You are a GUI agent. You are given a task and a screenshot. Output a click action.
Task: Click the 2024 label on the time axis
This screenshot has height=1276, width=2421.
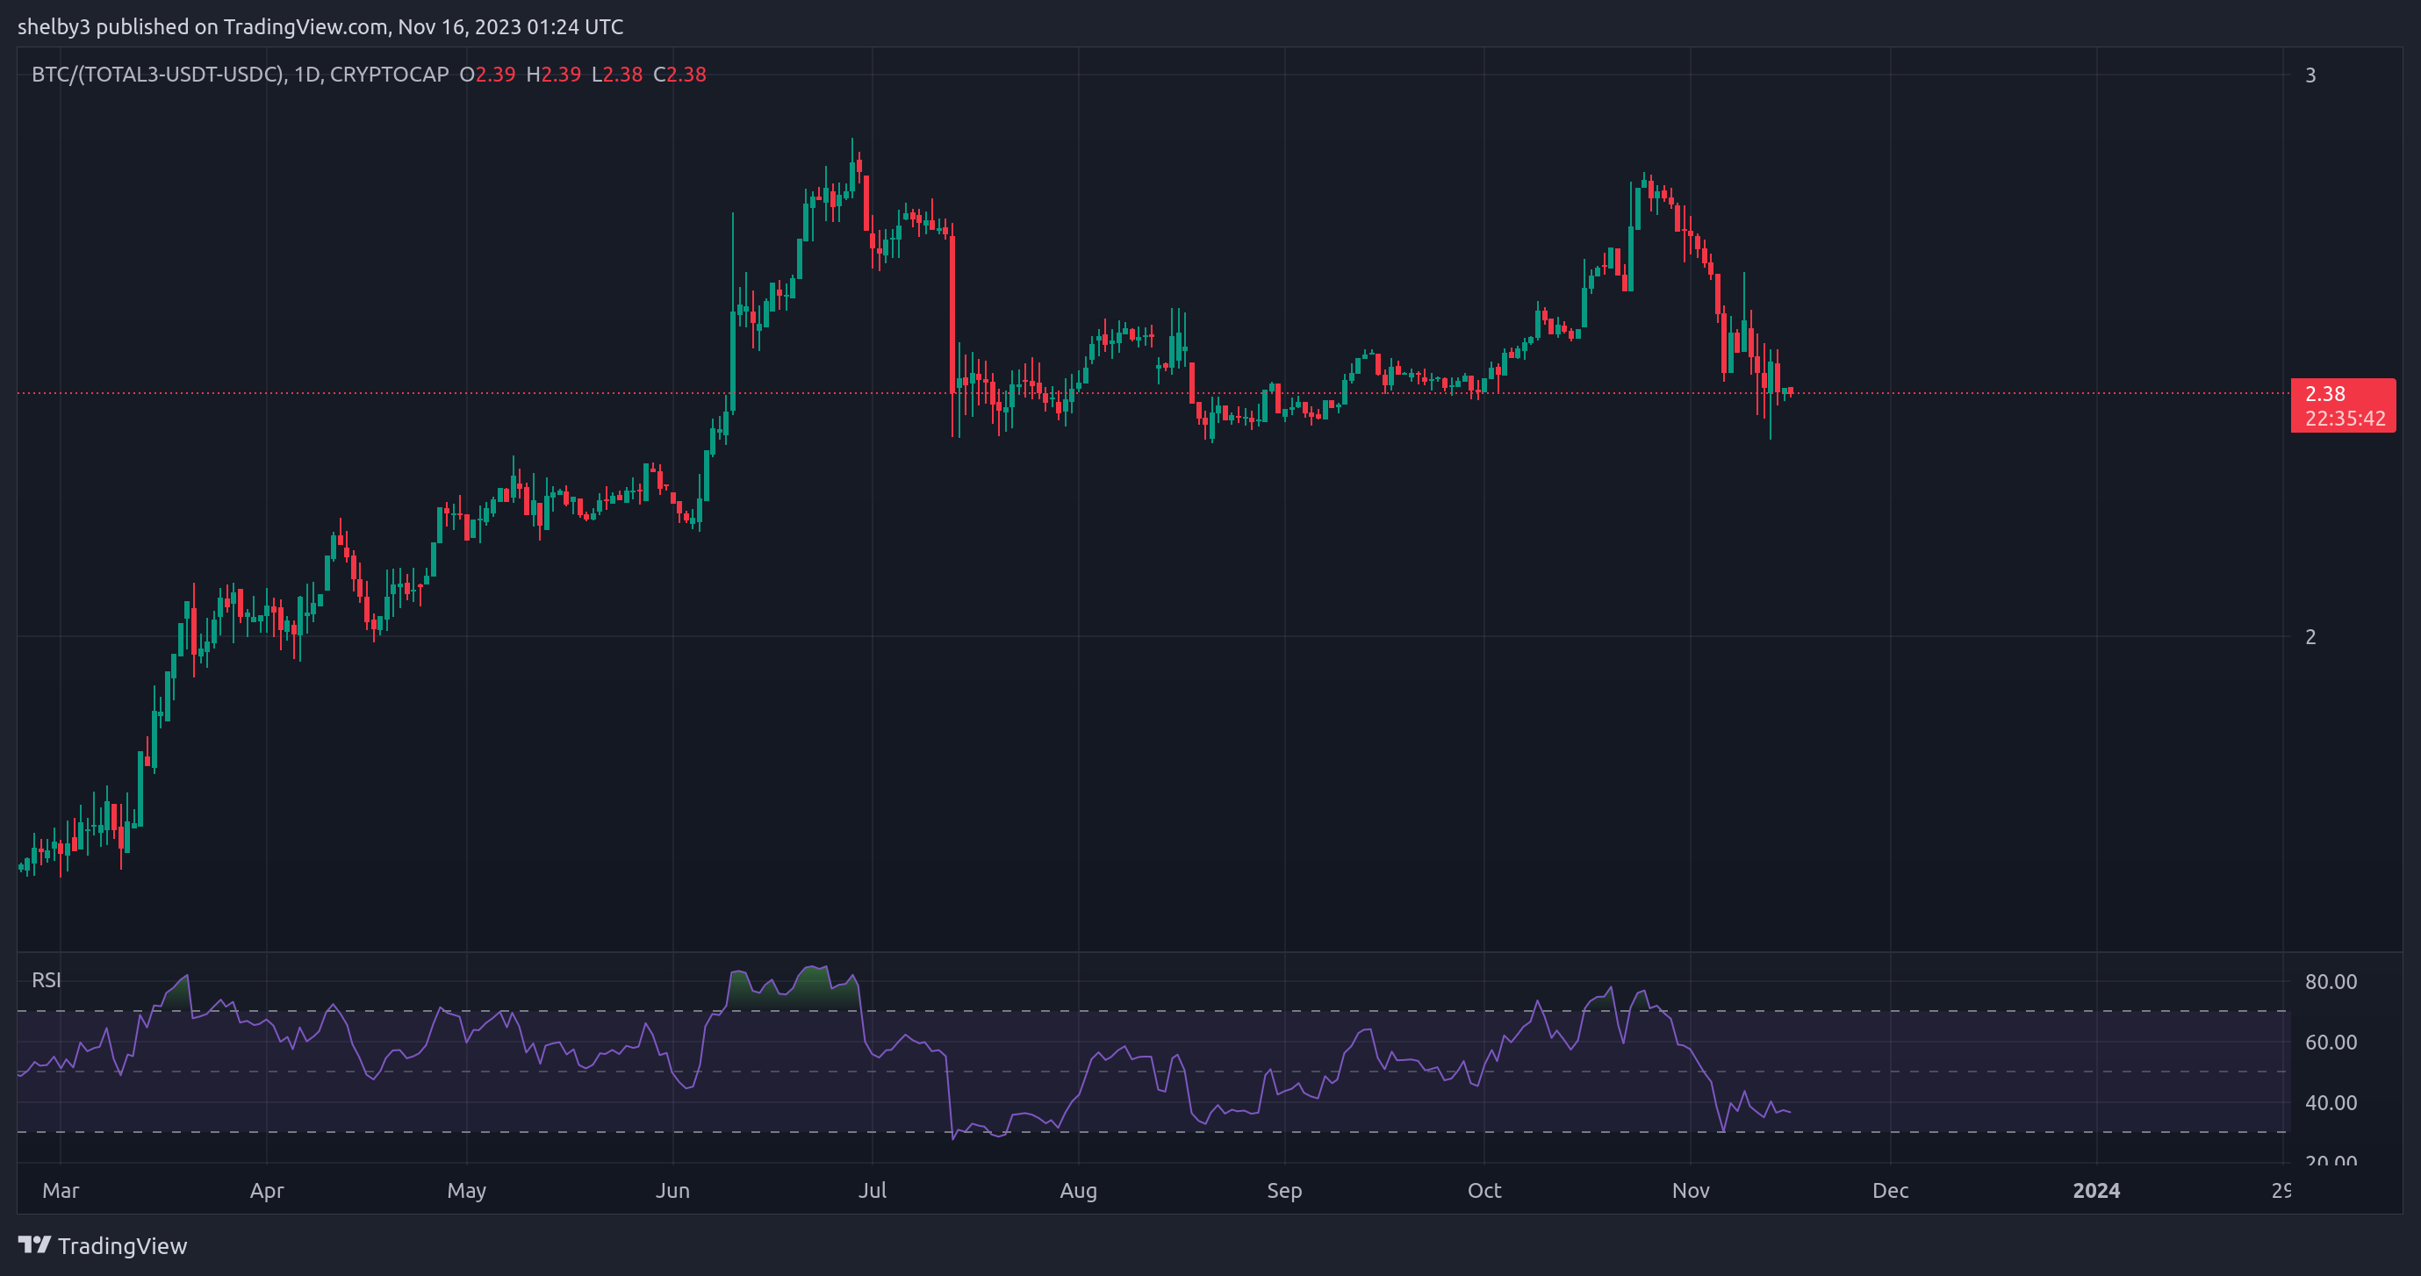pyautogui.click(x=2098, y=1191)
